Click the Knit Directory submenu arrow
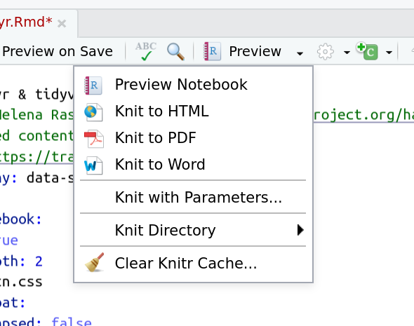This screenshot has height=326, width=414. (x=300, y=230)
